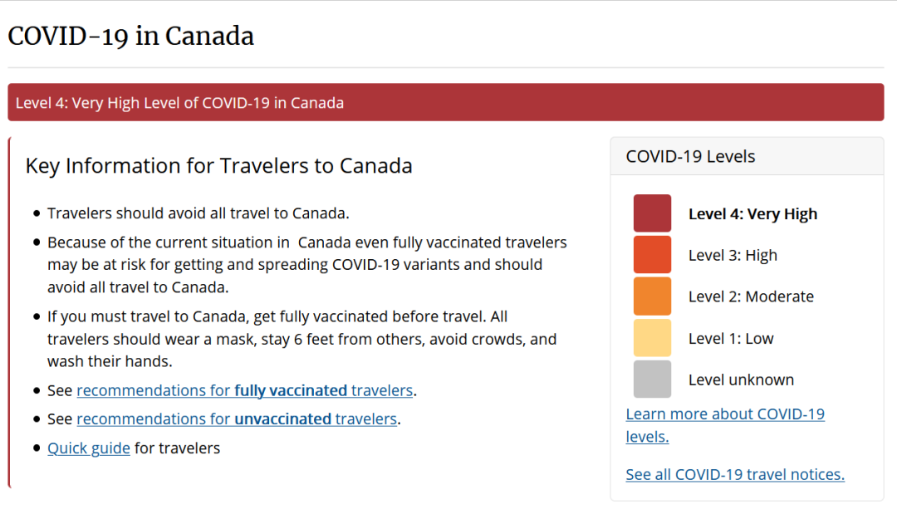Click the Level 2: Moderate label

coord(751,297)
